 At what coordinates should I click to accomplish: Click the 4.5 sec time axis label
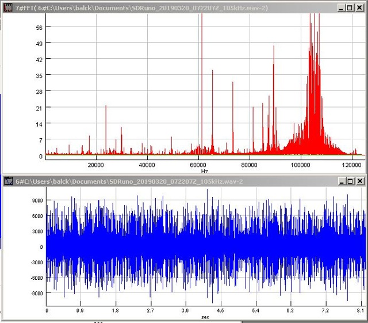(x=220, y=310)
